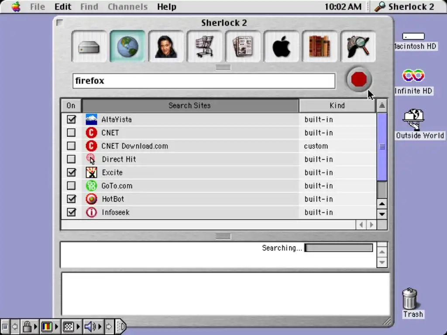Click the Infoseek site icon
Viewport: 447px width, 335px height.
click(91, 212)
